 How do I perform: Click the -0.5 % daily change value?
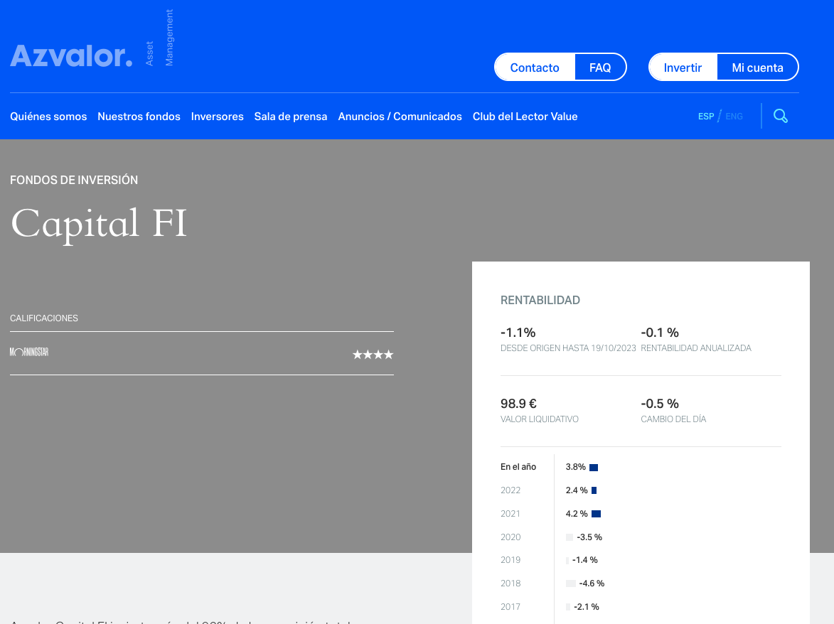pos(660,404)
